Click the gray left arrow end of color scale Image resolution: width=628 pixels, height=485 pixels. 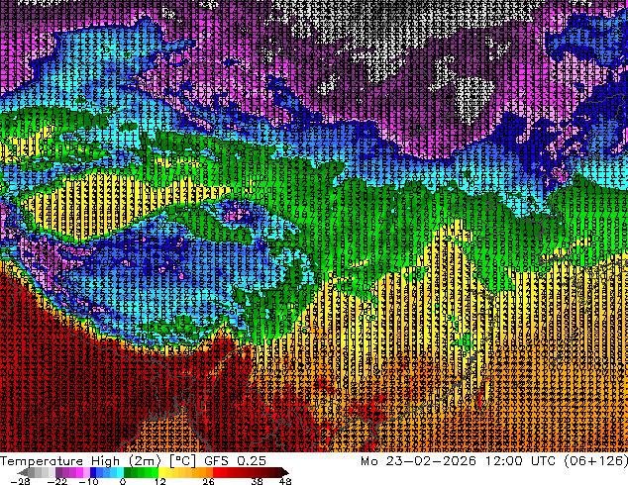click(x=23, y=472)
